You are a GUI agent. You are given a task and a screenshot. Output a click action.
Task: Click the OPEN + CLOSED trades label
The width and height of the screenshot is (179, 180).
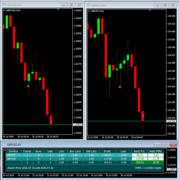click(148, 168)
